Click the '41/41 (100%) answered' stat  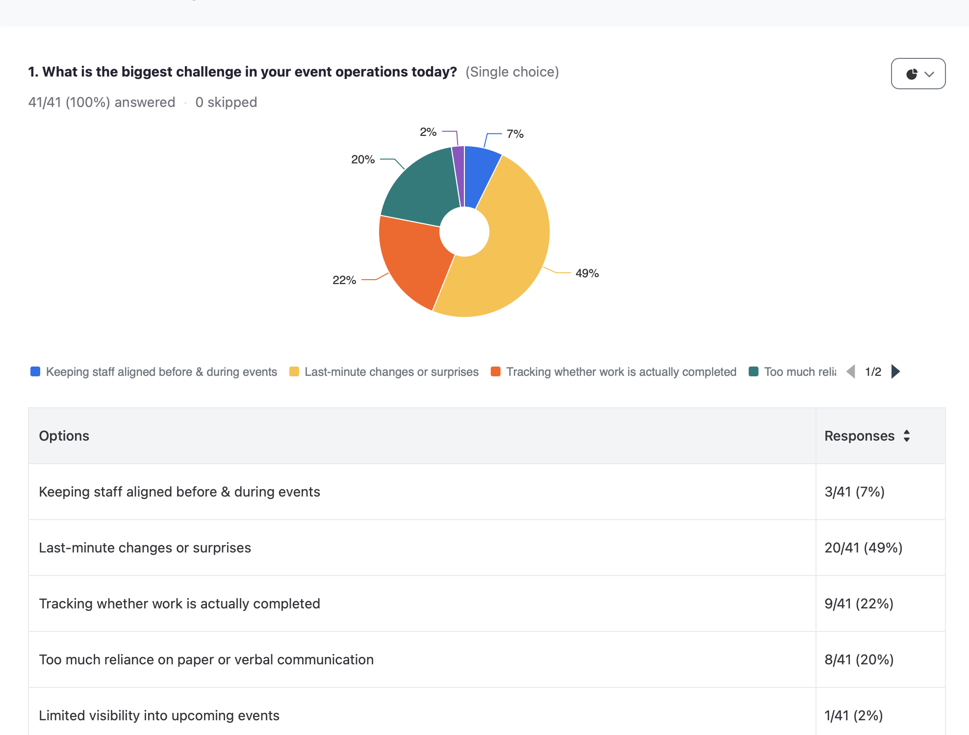pos(102,102)
